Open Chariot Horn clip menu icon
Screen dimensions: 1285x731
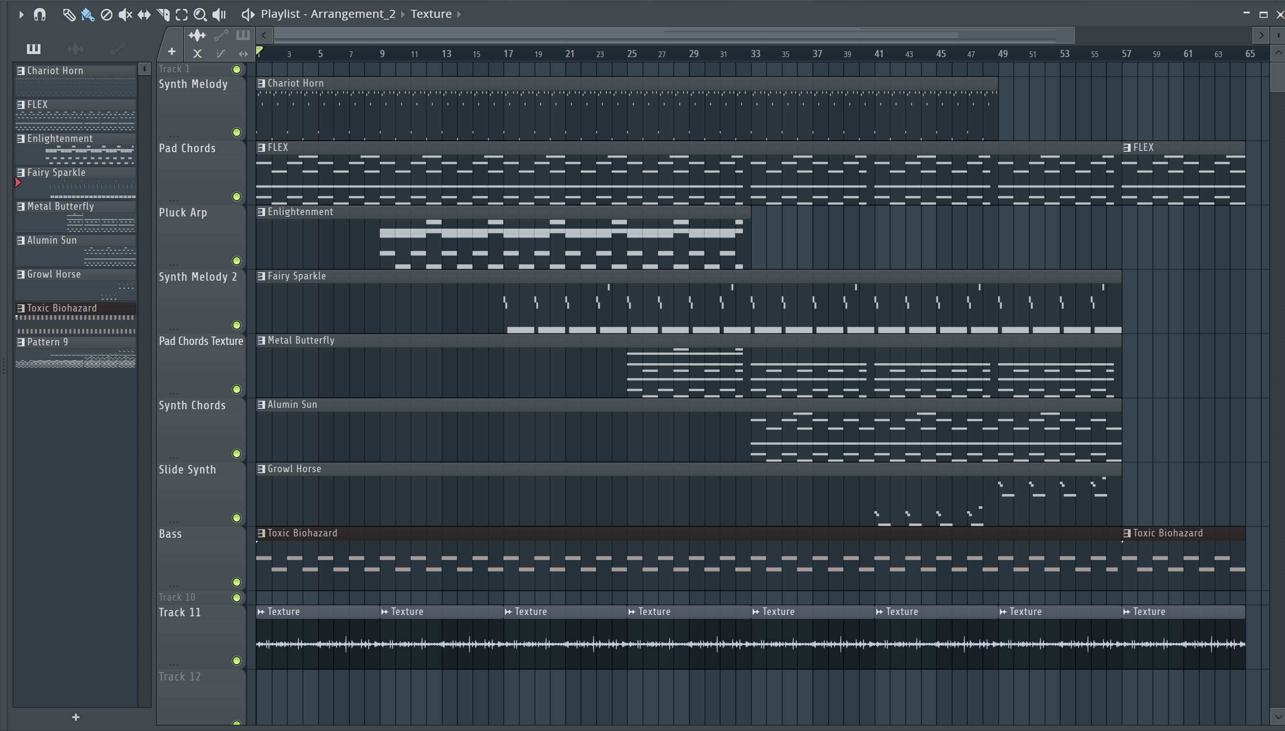261,83
